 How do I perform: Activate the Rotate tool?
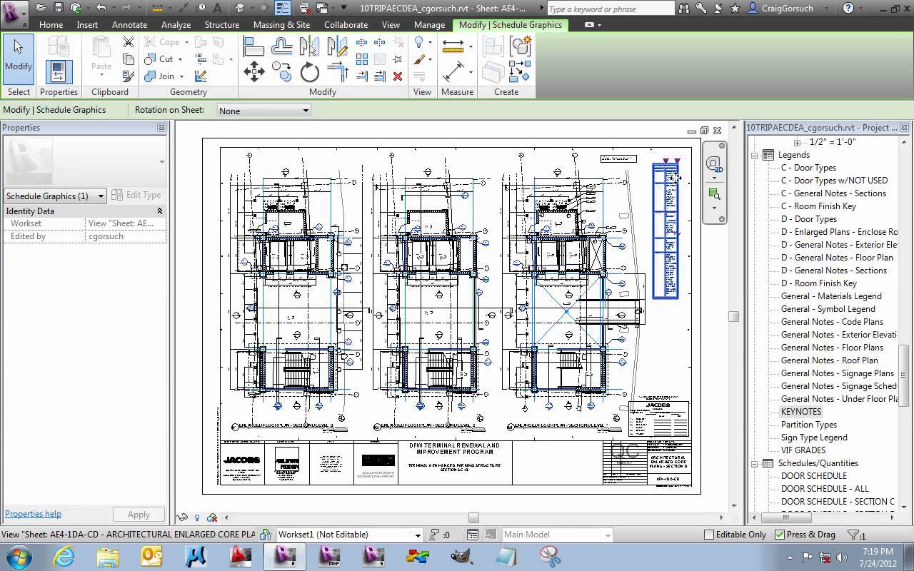pyautogui.click(x=308, y=71)
